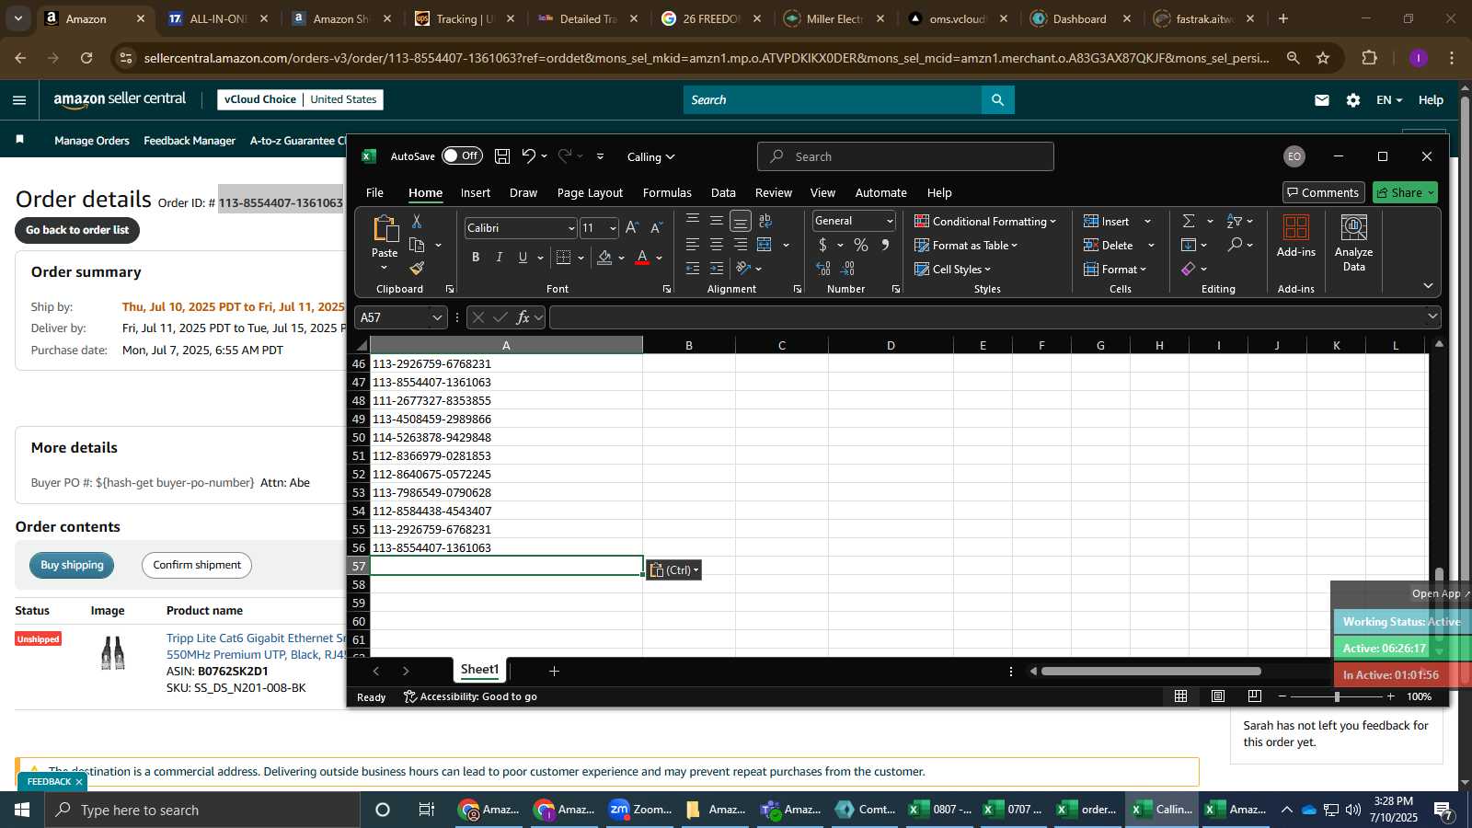Toggle Align Right in Excel

click(741, 245)
